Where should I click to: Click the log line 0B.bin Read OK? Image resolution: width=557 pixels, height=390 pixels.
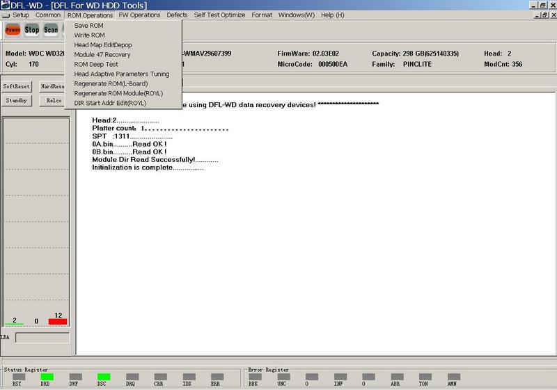click(130, 152)
